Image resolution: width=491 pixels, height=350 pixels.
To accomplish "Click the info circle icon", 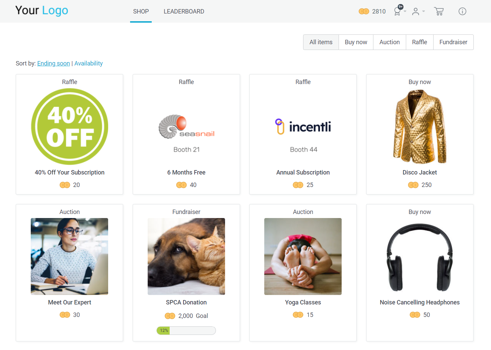I will click(462, 11).
